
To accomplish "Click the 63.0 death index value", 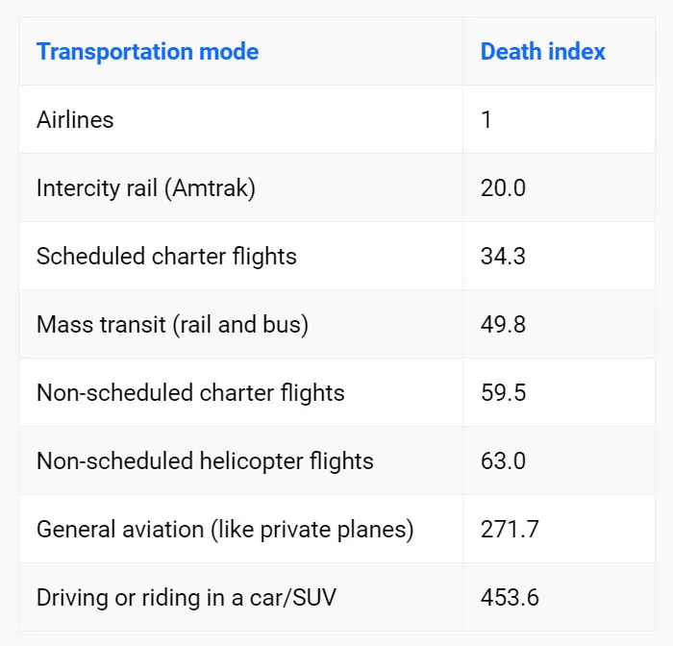I will click(503, 461).
